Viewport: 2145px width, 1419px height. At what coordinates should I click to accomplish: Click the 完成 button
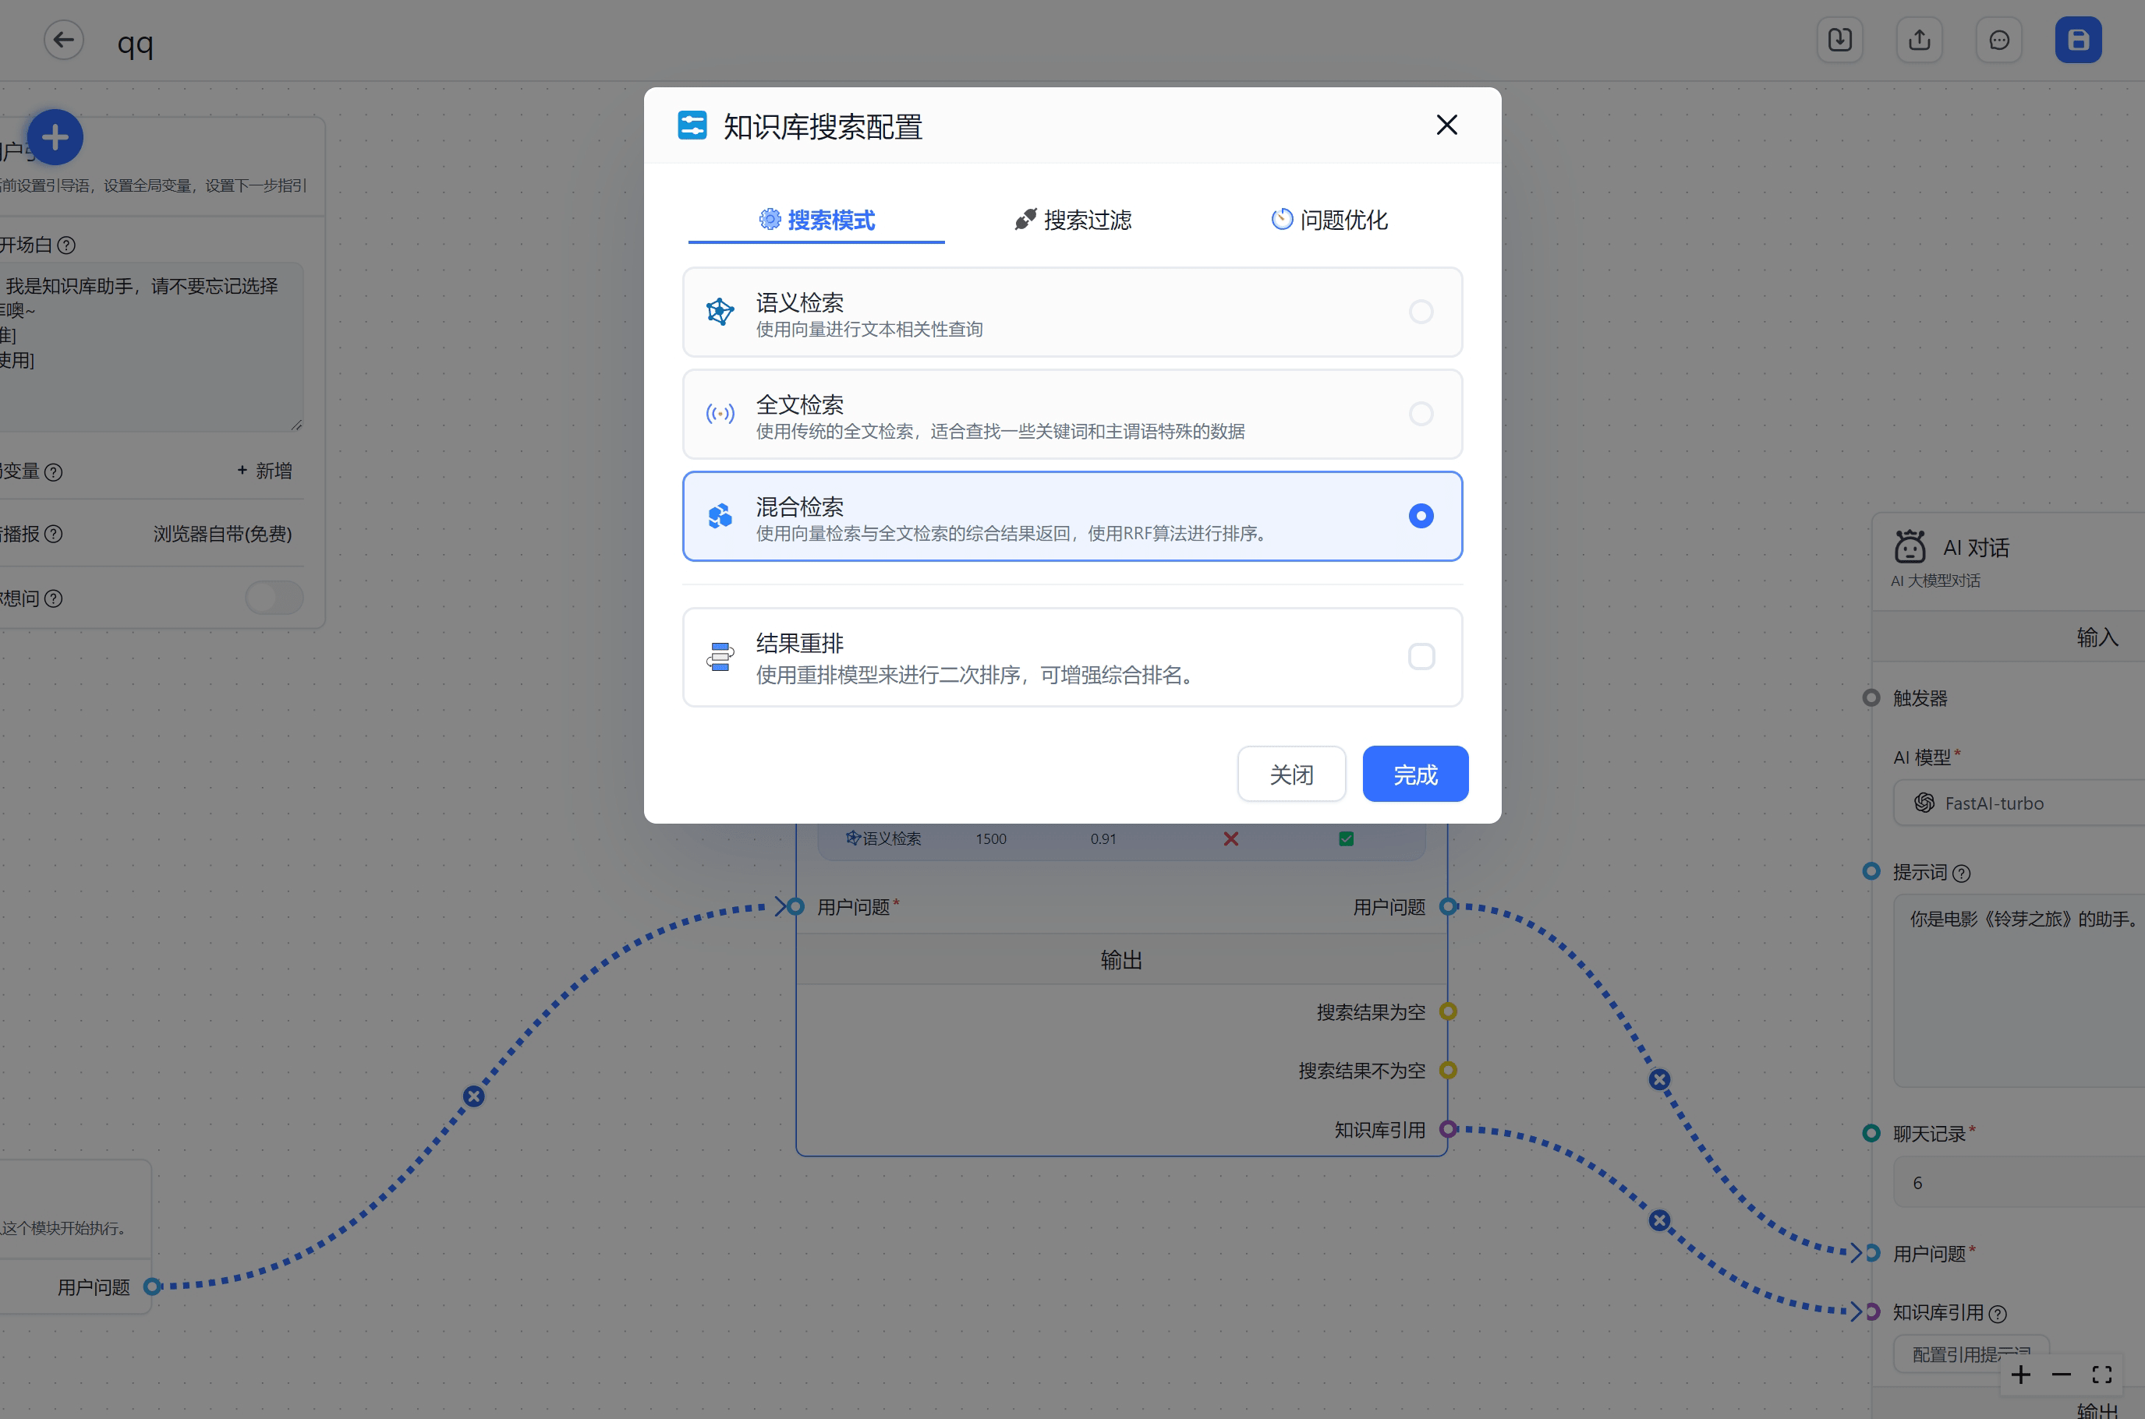click(1415, 775)
